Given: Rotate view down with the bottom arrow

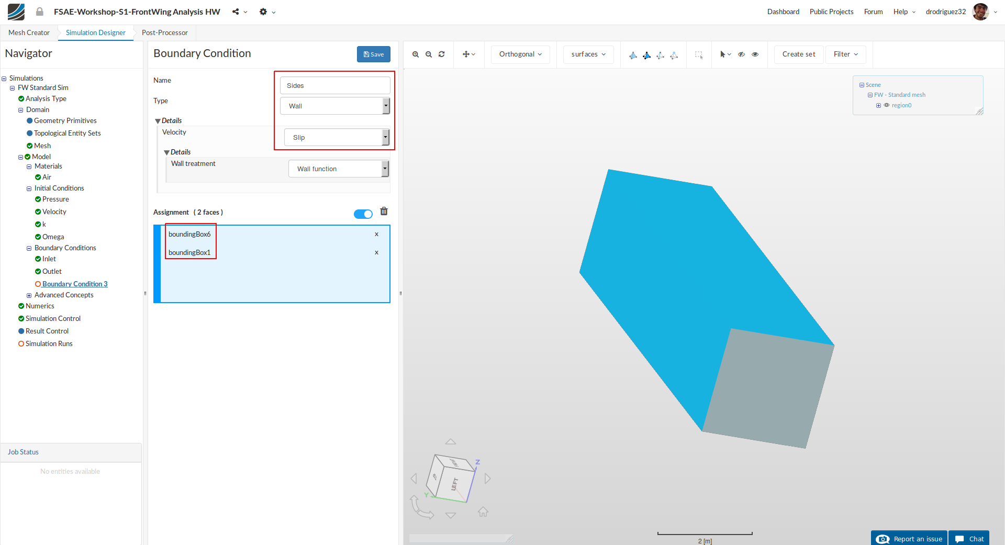Looking at the screenshot, I should tap(451, 516).
